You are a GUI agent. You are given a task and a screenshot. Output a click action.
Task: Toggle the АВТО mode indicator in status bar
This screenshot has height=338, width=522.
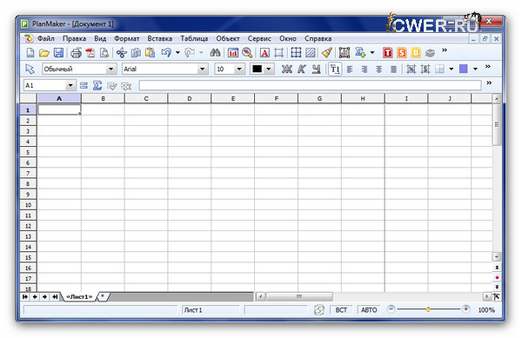[x=369, y=309]
